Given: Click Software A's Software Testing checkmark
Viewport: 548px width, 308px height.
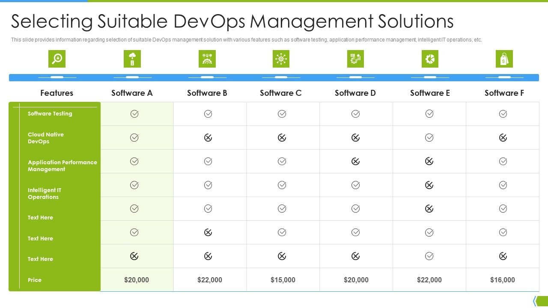Looking at the screenshot, I should [134, 114].
